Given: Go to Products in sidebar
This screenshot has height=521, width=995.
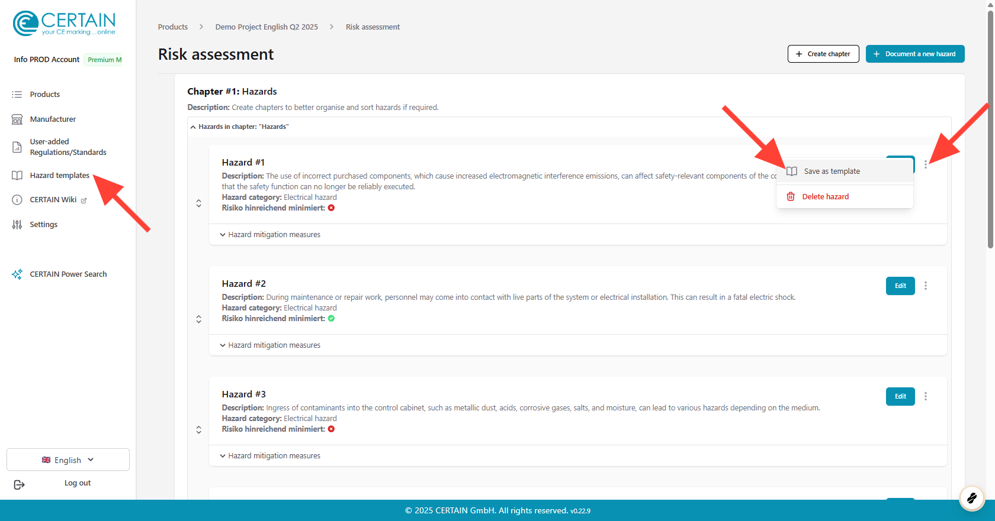Looking at the screenshot, I should pos(45,95).
